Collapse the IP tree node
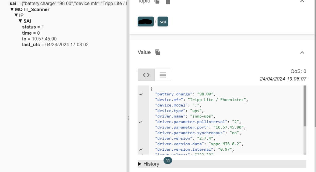Image resolution: width=316 pixels, height=172 pixels. [16, 15]
